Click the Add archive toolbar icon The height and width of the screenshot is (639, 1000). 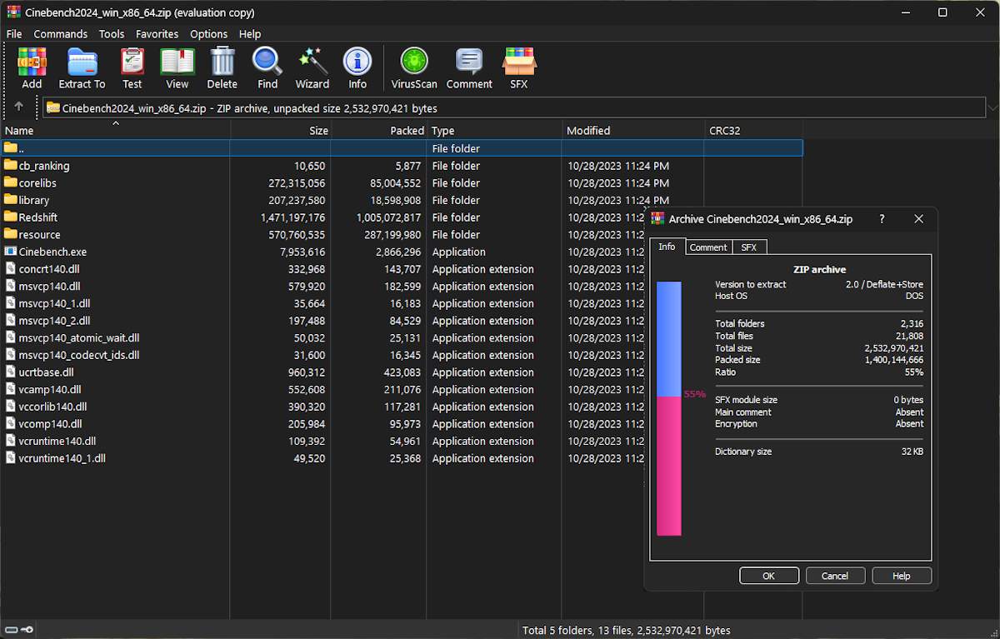click(32, 68)
